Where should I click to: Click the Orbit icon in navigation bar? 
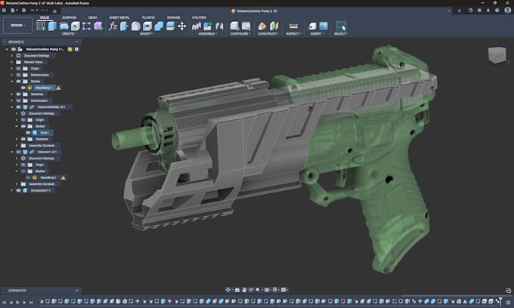pyautogui.click(x=228, y=290)
